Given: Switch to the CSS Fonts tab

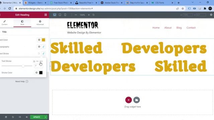Looking at the screenshot, I should [x=162, y=3].
